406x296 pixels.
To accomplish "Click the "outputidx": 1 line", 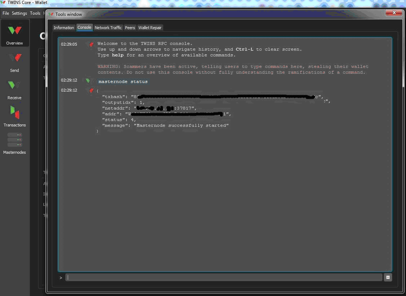I will (124, 102).
